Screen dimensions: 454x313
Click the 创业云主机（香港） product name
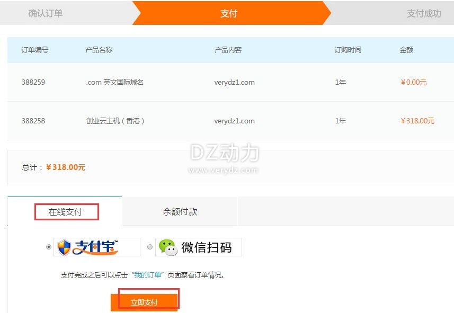[x=115, y=121]
